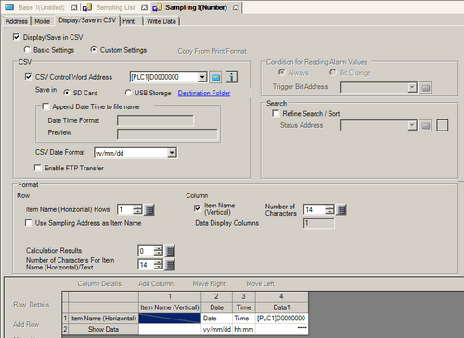Click the hh:mm cell in Show Data row
This screenshot has width=464, height=338.
pos(244,329)
